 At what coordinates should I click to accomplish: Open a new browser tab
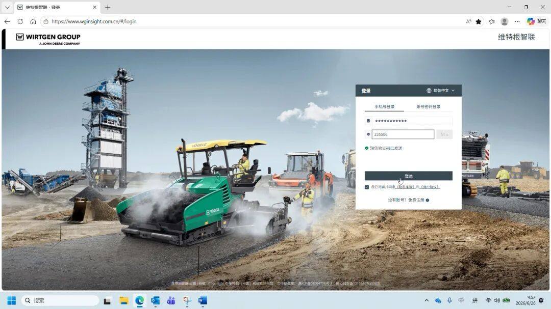108,7
